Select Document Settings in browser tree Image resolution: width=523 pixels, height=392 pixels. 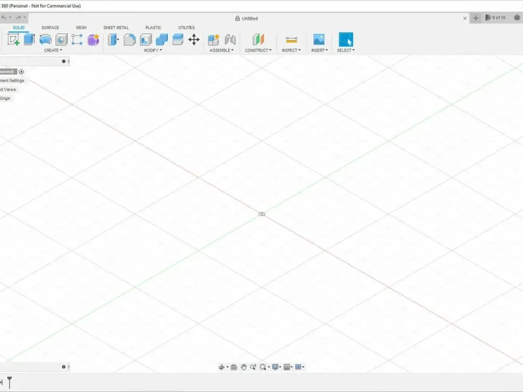point(12,80)
